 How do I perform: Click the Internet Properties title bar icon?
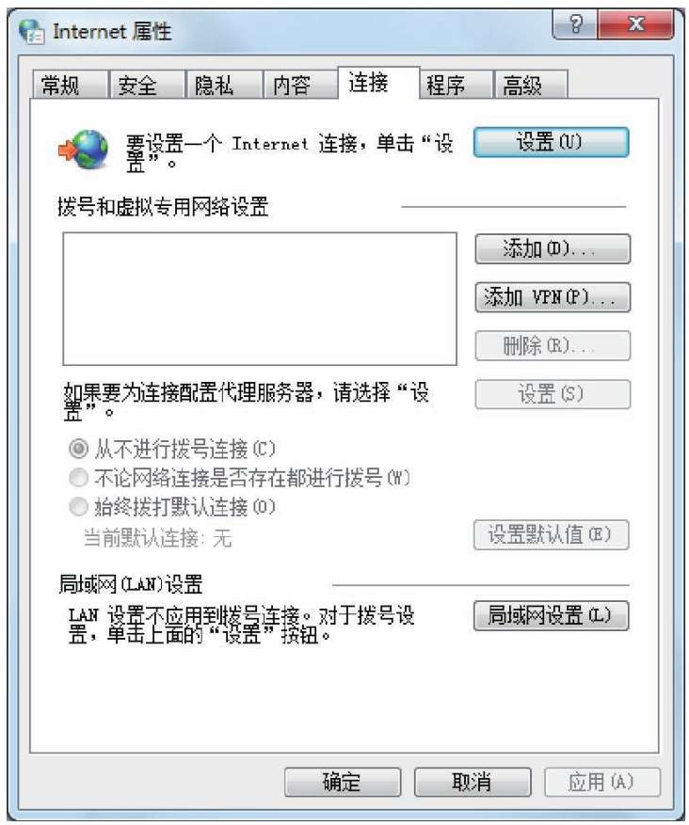pyautogui.click(x=31, y=32)
